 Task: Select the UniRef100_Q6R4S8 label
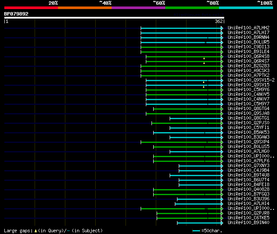[x=248, y=56]
